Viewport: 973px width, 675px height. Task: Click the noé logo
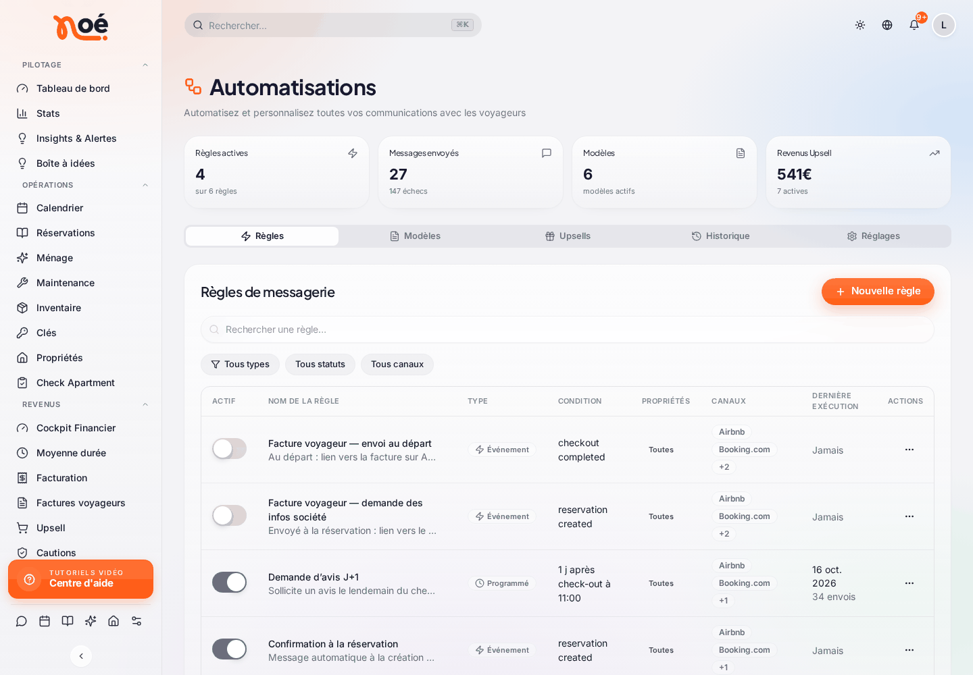pyautogui.click(x=81, y=27)
